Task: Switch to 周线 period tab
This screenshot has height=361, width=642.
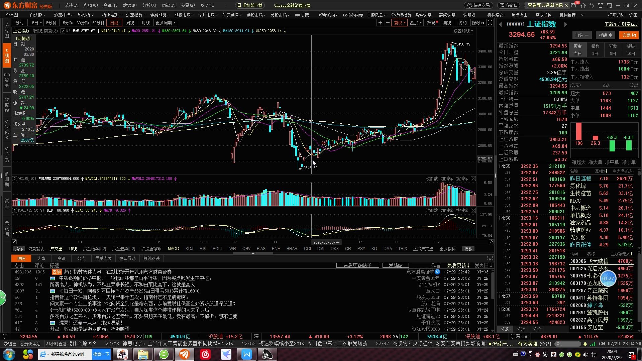Action: tap(130, 23)
